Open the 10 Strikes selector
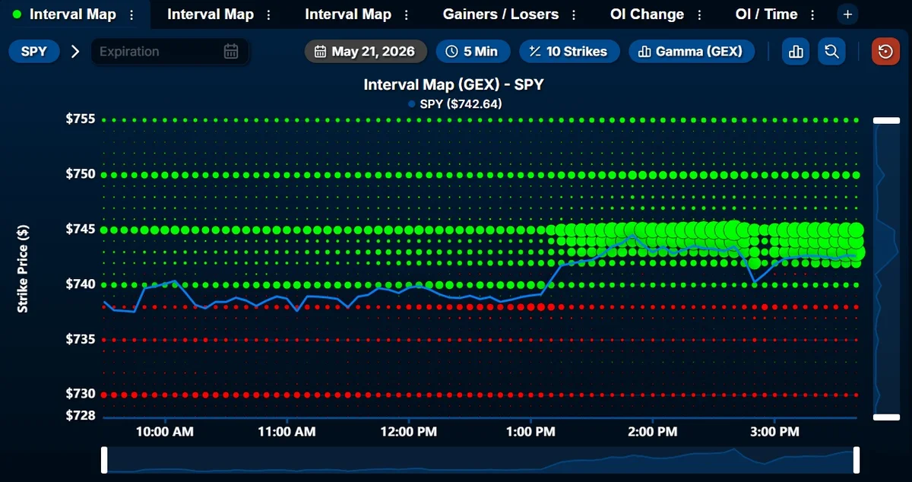Image resolution: width=912 pixels, height=482 pixels. click(569, 52)
